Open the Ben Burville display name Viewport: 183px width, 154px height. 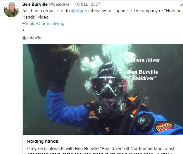[x=35, y=4]
